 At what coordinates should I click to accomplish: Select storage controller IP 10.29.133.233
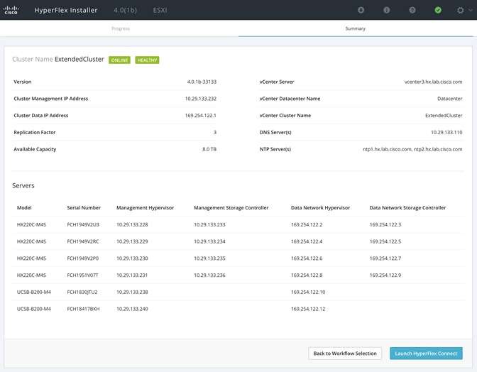209,225
